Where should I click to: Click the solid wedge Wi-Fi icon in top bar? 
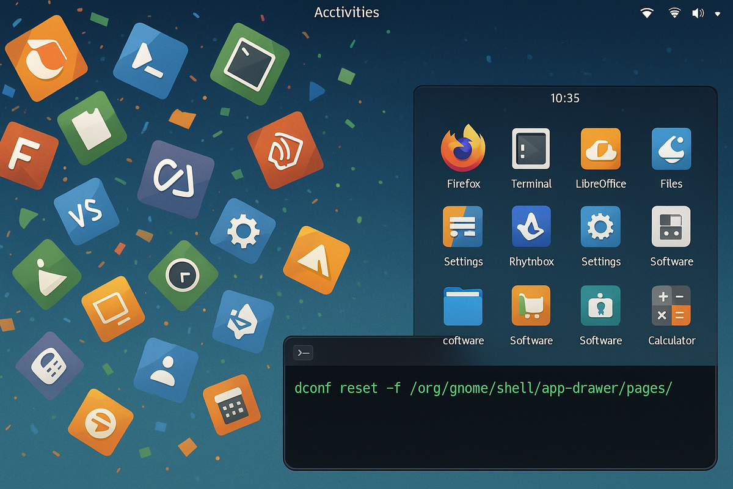click(x=647, y=13)
